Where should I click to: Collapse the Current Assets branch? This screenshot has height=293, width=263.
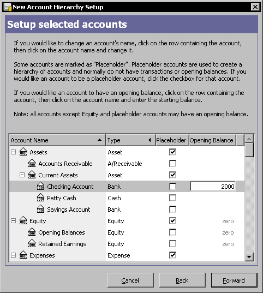[22, 175]
